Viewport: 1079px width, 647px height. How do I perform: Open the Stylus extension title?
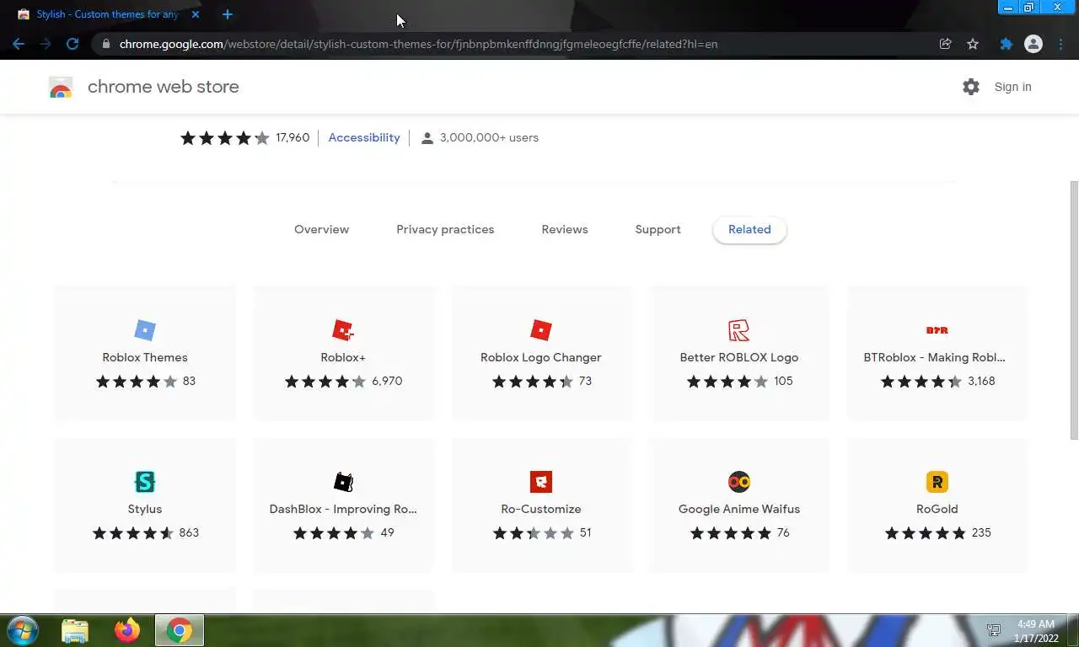pyautogui.click(x=145, y=509)
